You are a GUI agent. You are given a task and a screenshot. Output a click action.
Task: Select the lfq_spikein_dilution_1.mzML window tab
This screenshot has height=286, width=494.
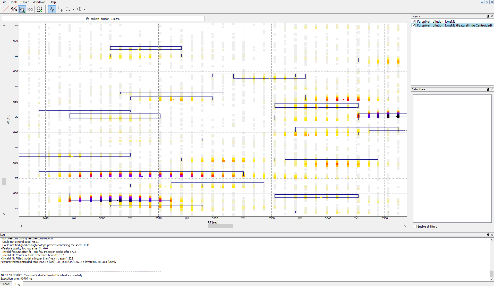[103, 19]
